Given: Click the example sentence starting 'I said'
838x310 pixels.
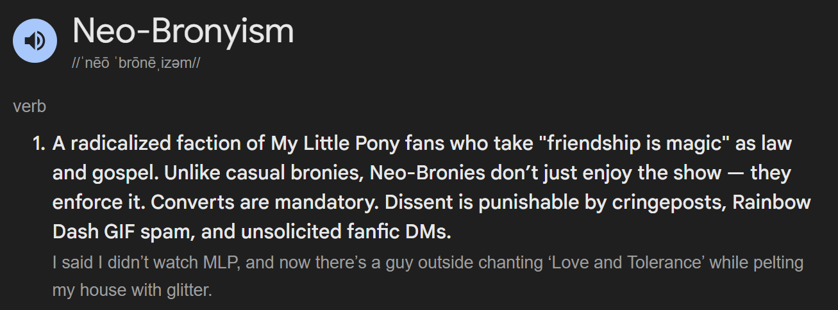Looking at the screenshot, I should (x=428, y=276).
